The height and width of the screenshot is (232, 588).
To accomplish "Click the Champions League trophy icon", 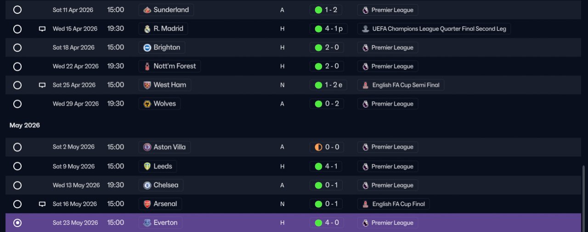I will click(365, 29).
